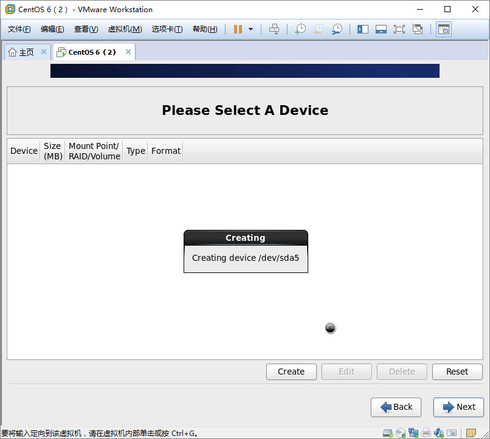Enter full screen mode

click(x=399, y=29)
